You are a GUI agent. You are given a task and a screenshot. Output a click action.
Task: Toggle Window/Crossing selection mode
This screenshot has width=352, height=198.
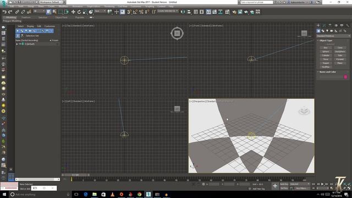[x=67, y=12]
